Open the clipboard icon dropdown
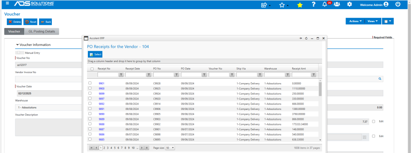 388,21
